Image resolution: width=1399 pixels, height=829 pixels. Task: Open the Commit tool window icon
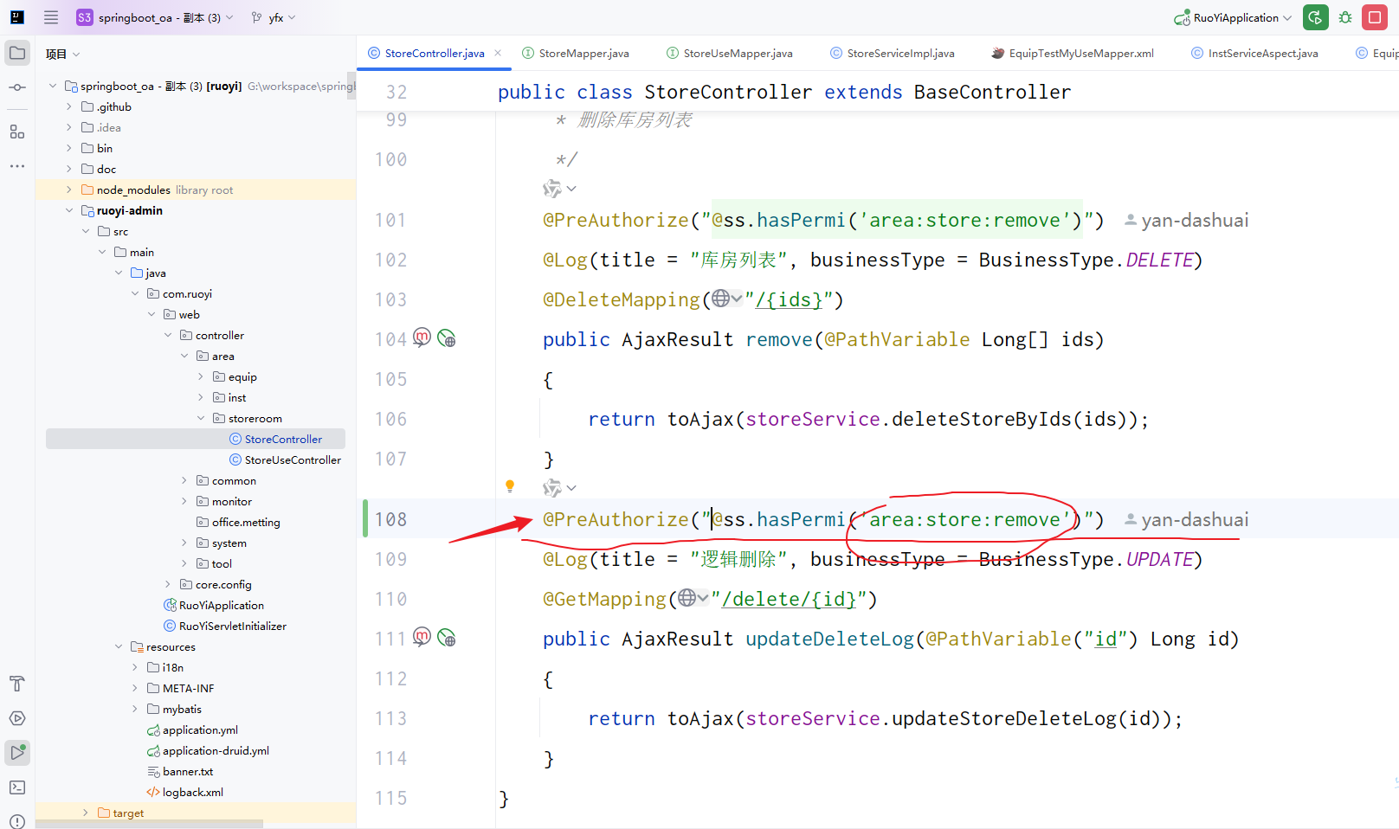click(x=17, y=87)
